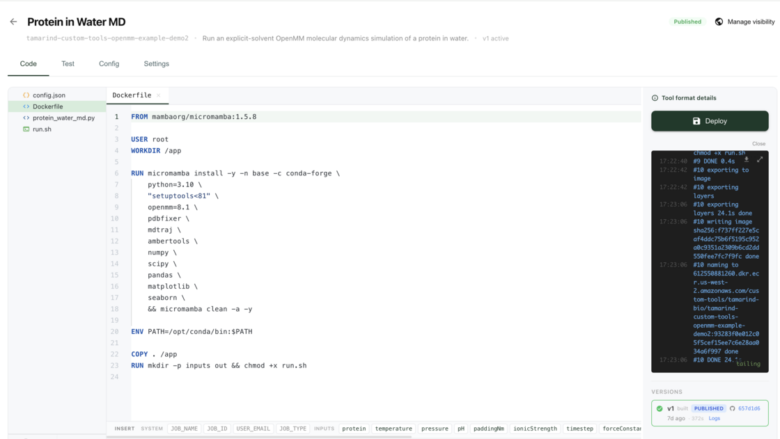780x439 pixels.
Task: Click the COPY . /app code line
Action: (x=154, y=354)
